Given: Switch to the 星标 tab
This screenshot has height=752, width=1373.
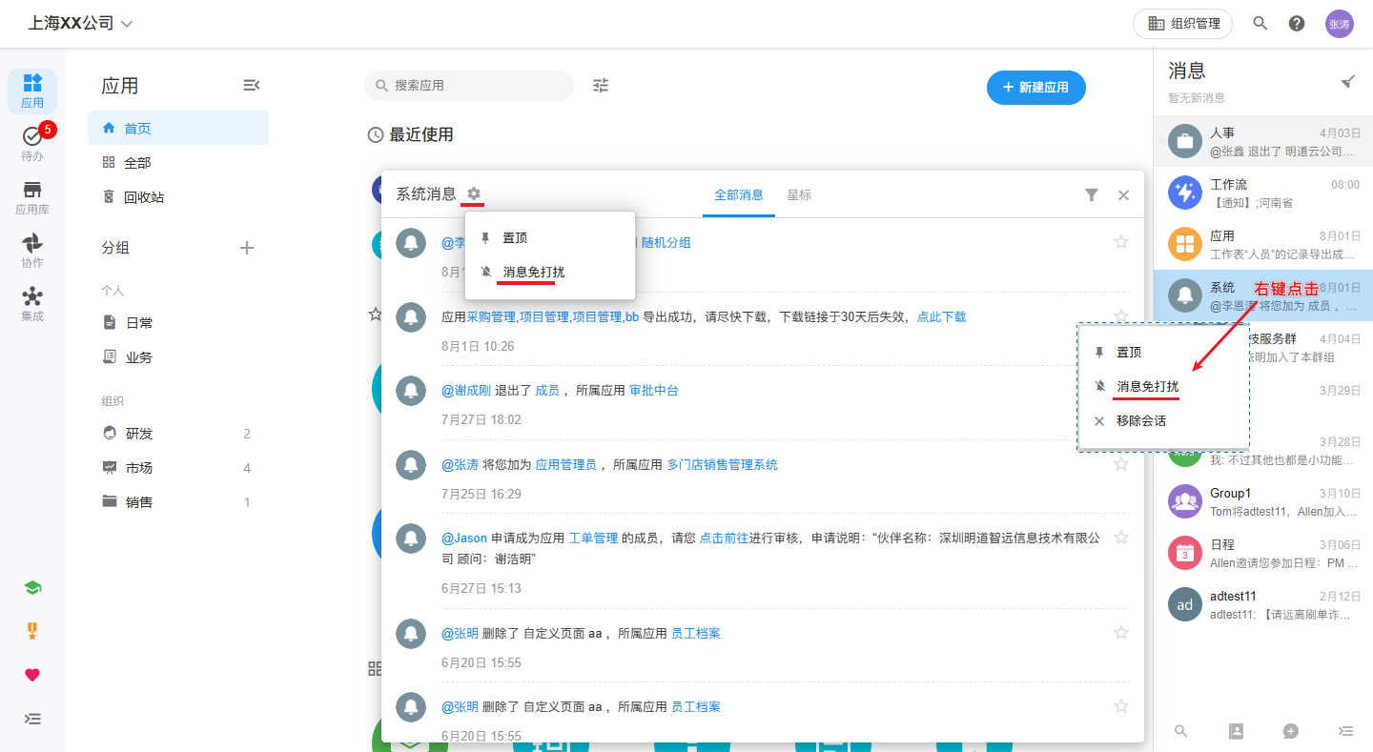Looking at the screenshot, I should coord(799,195).
